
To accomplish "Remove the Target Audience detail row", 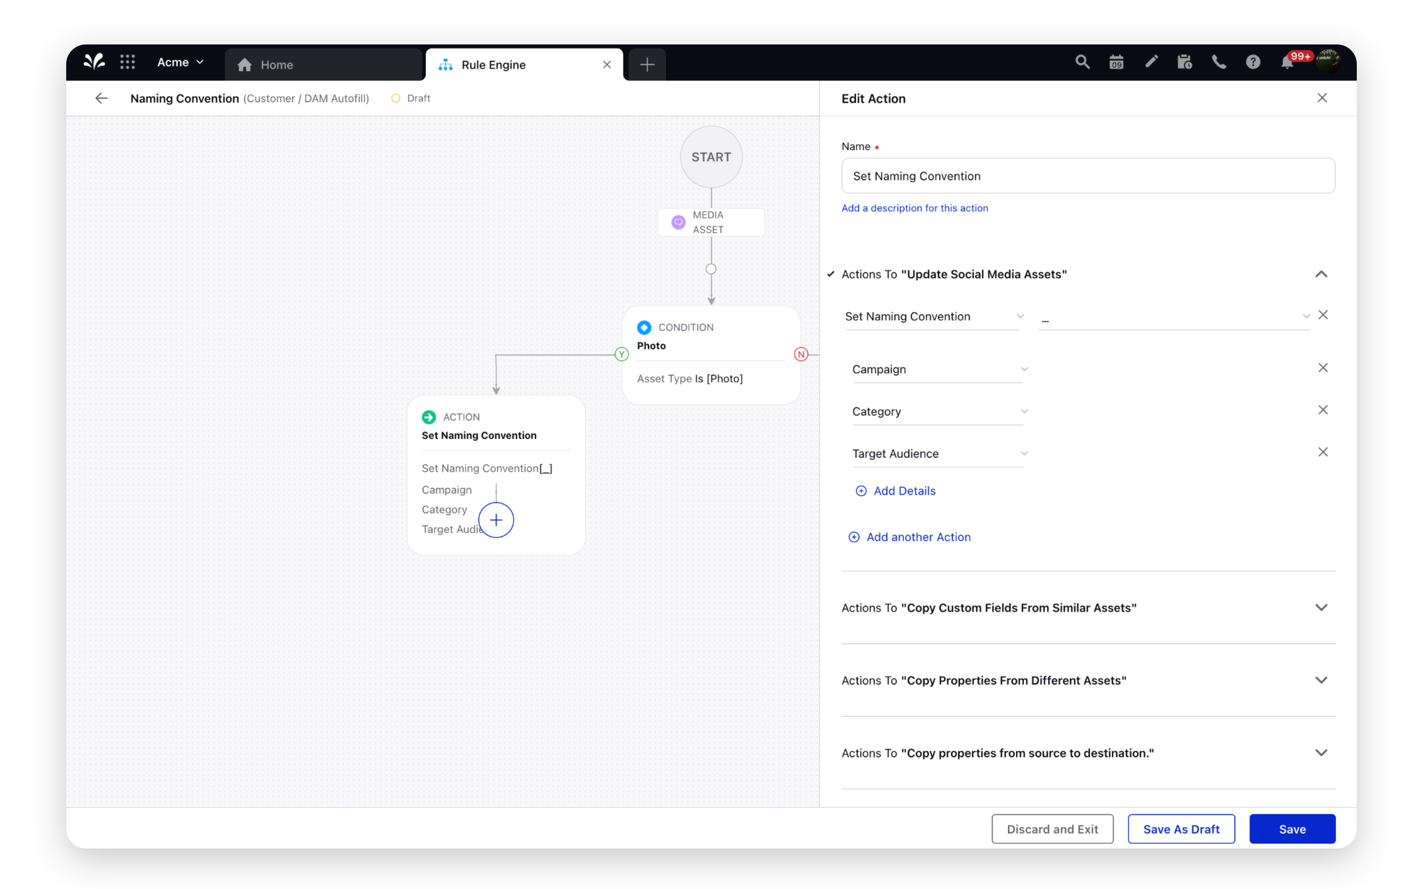I will 1322,452.
